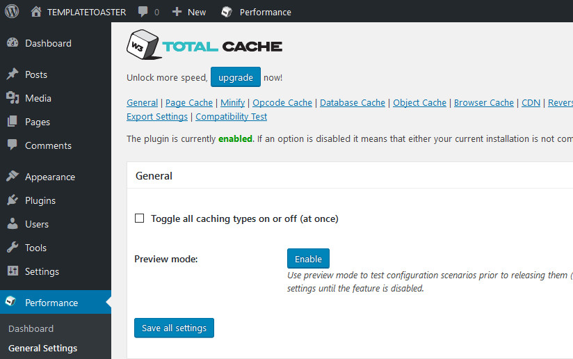Screen dimensions: 573x359
Task: Open the Compatibility Test link
Action: (231, 116)
